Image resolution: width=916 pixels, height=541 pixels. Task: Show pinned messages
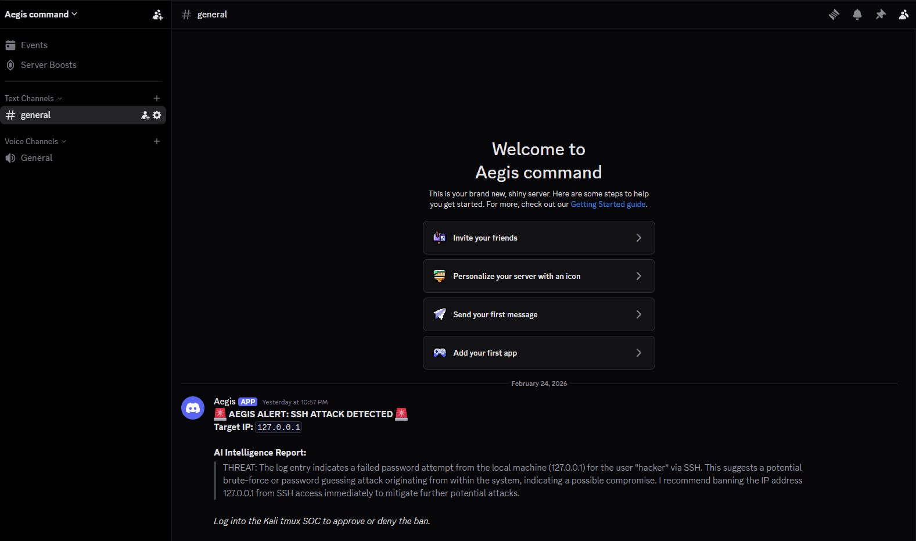881,15
